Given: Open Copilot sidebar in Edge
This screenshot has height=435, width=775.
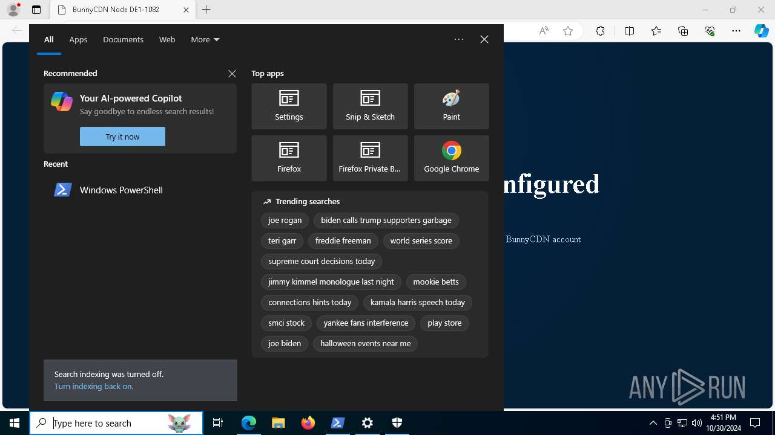Looking at the screenshot, I should (762, 31).
